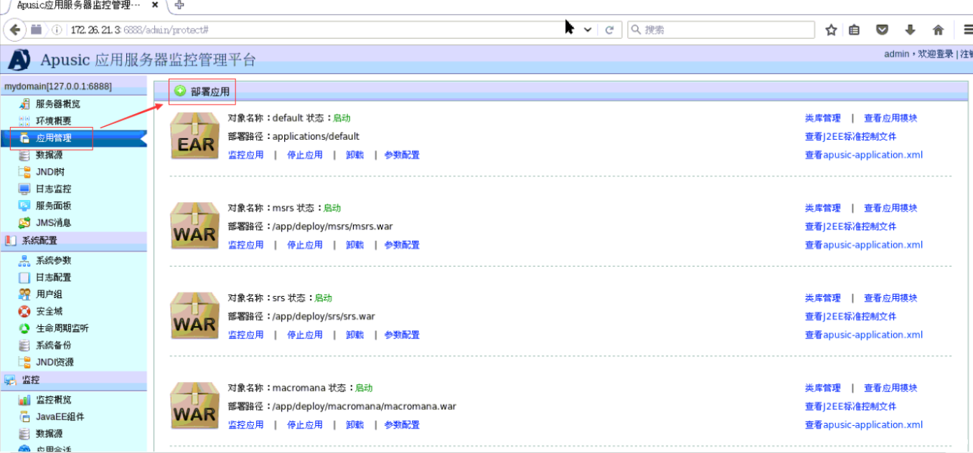Open 参数配置 for the msrs application
973x453 pixels.
tap(402, 245)
